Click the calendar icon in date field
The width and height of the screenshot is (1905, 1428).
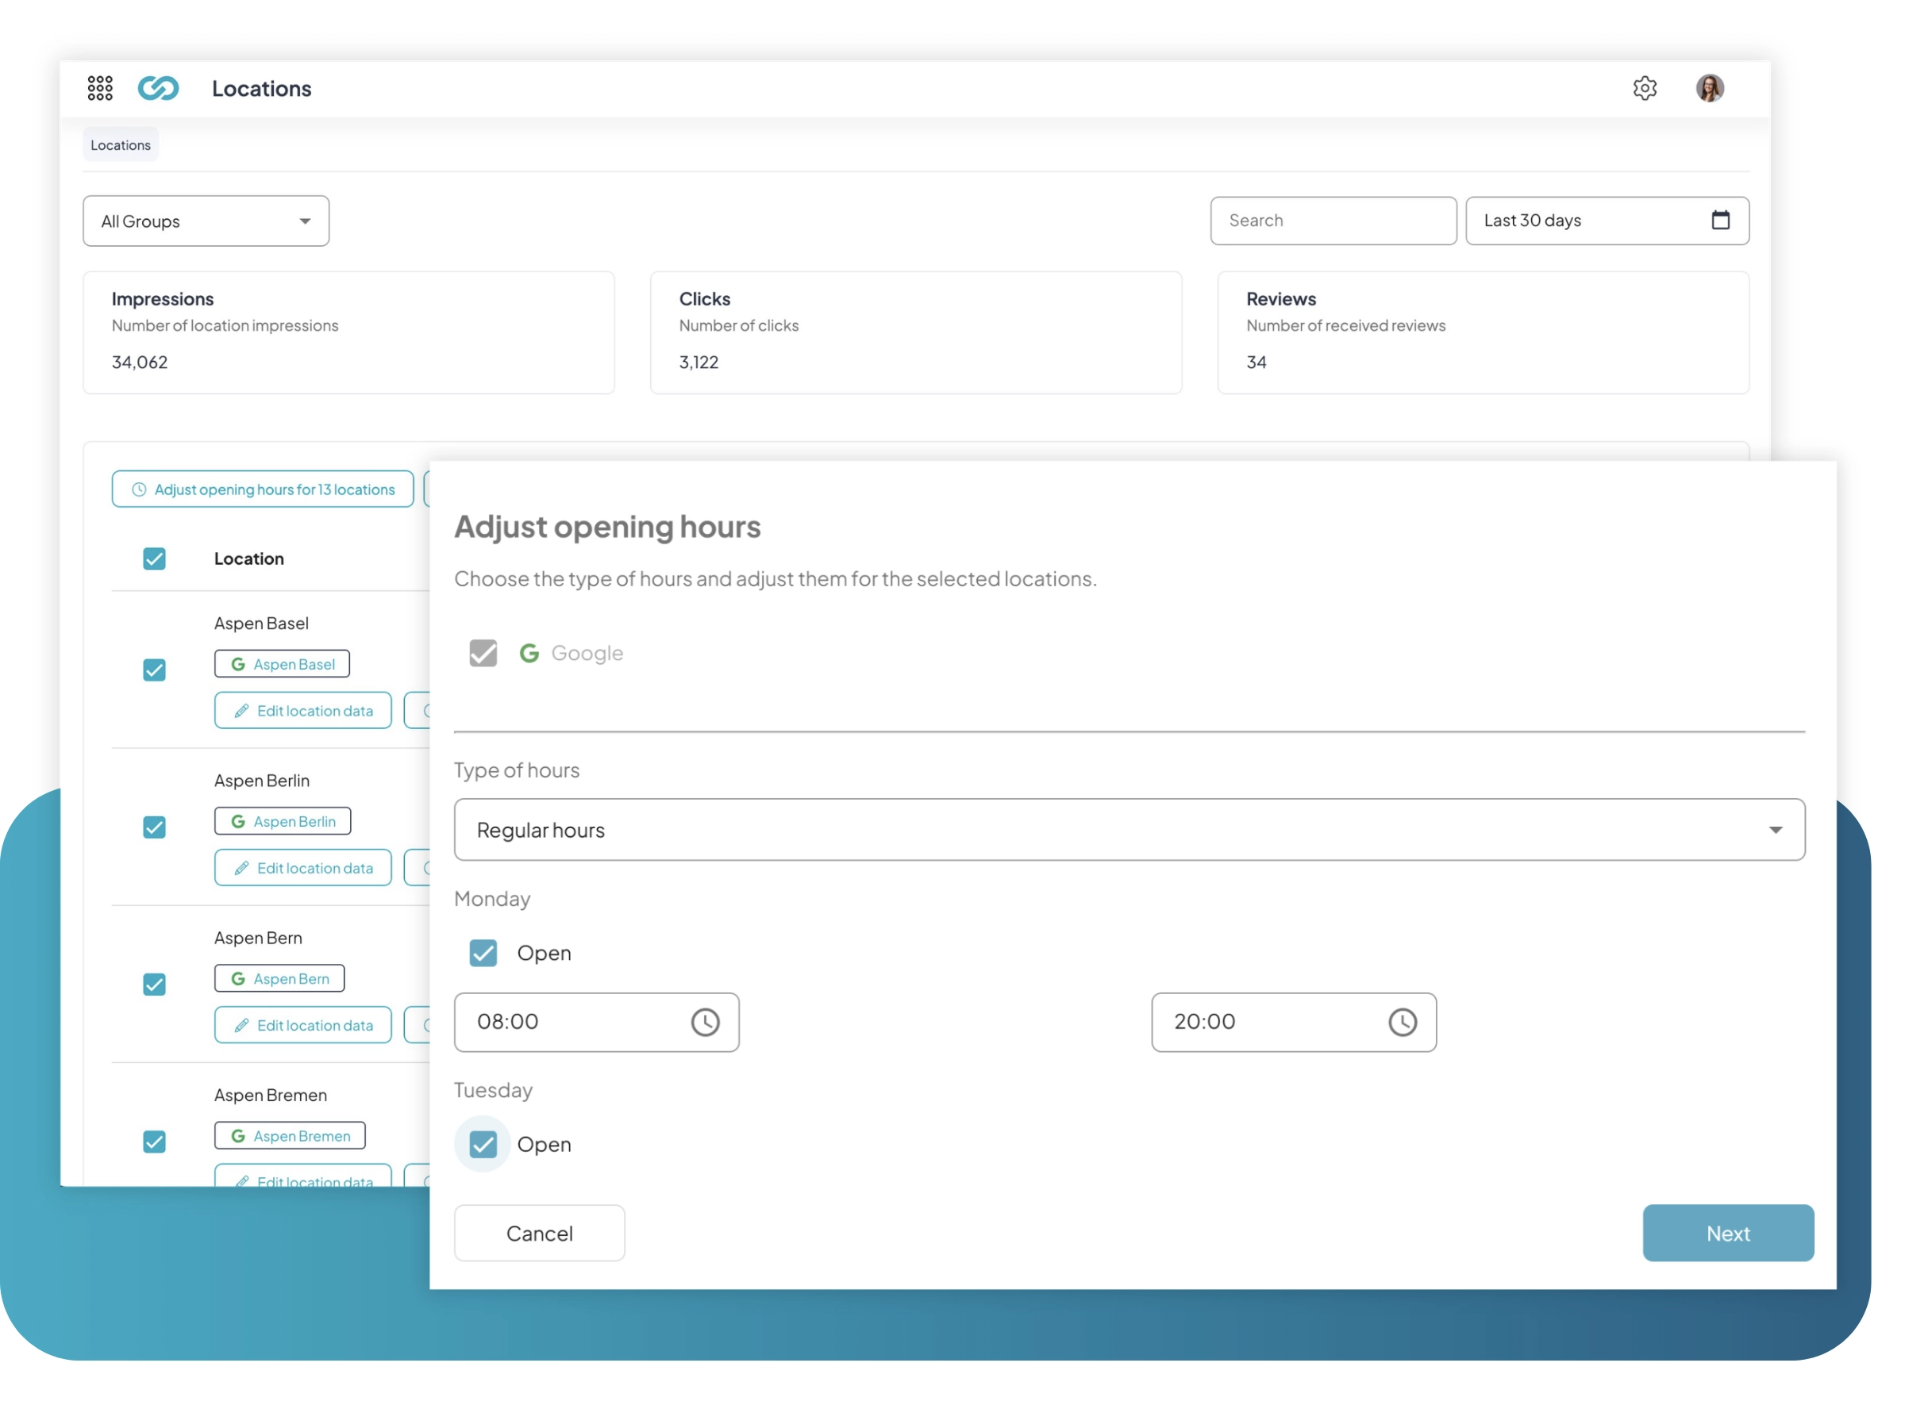click(x=1720, y=221)
